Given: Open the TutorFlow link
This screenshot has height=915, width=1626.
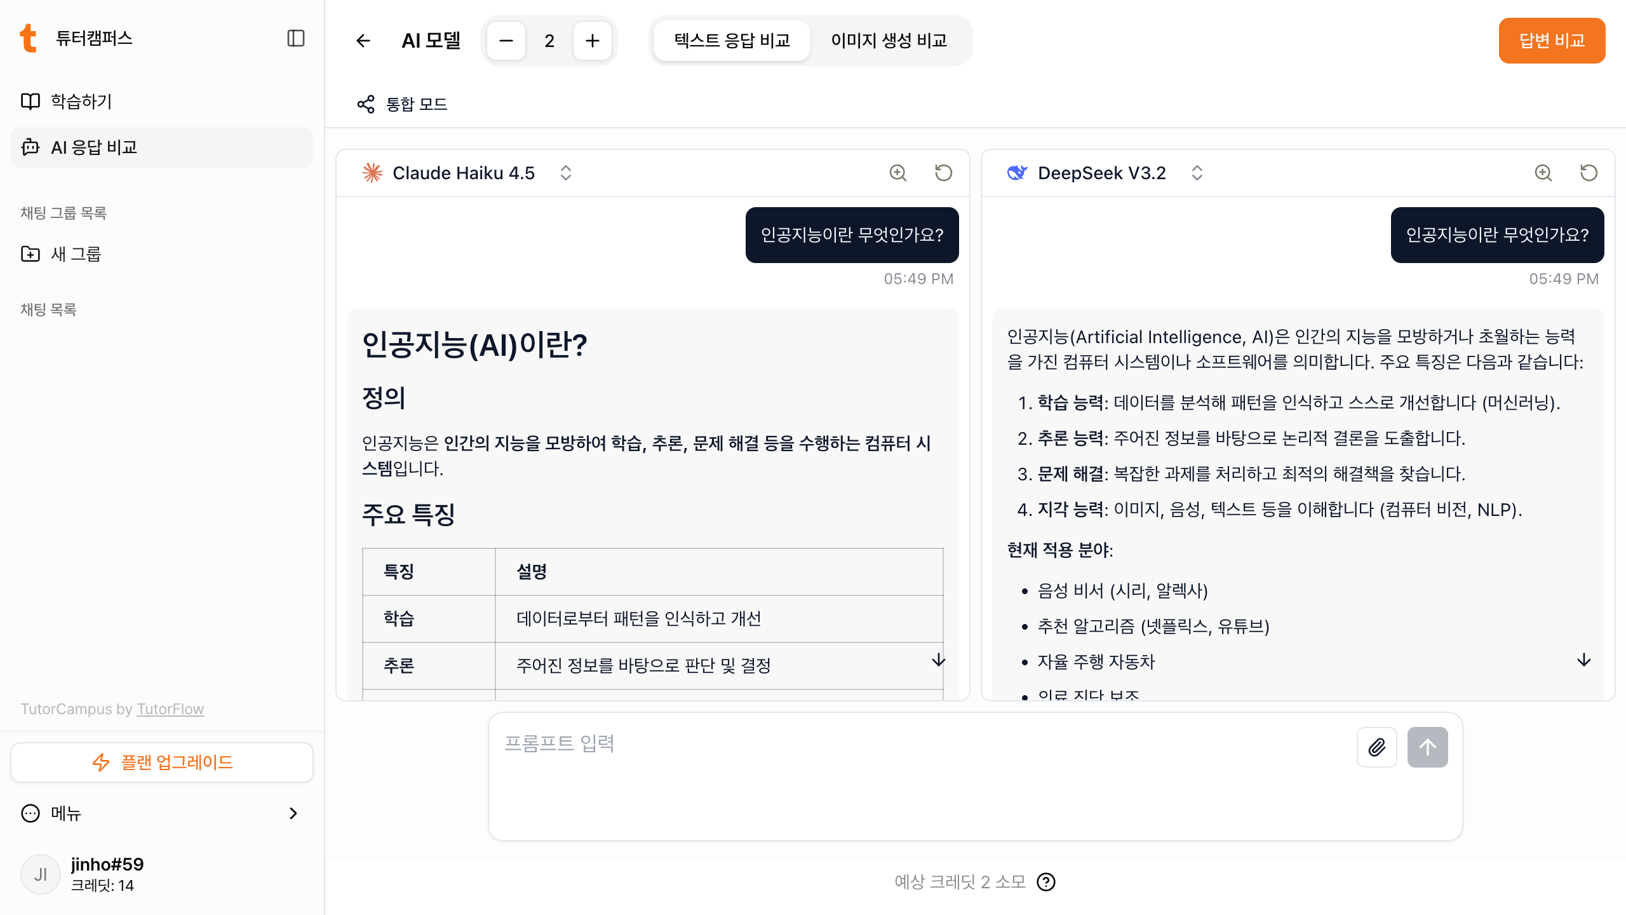Looking at the screenshot, I should pos(170,709).
